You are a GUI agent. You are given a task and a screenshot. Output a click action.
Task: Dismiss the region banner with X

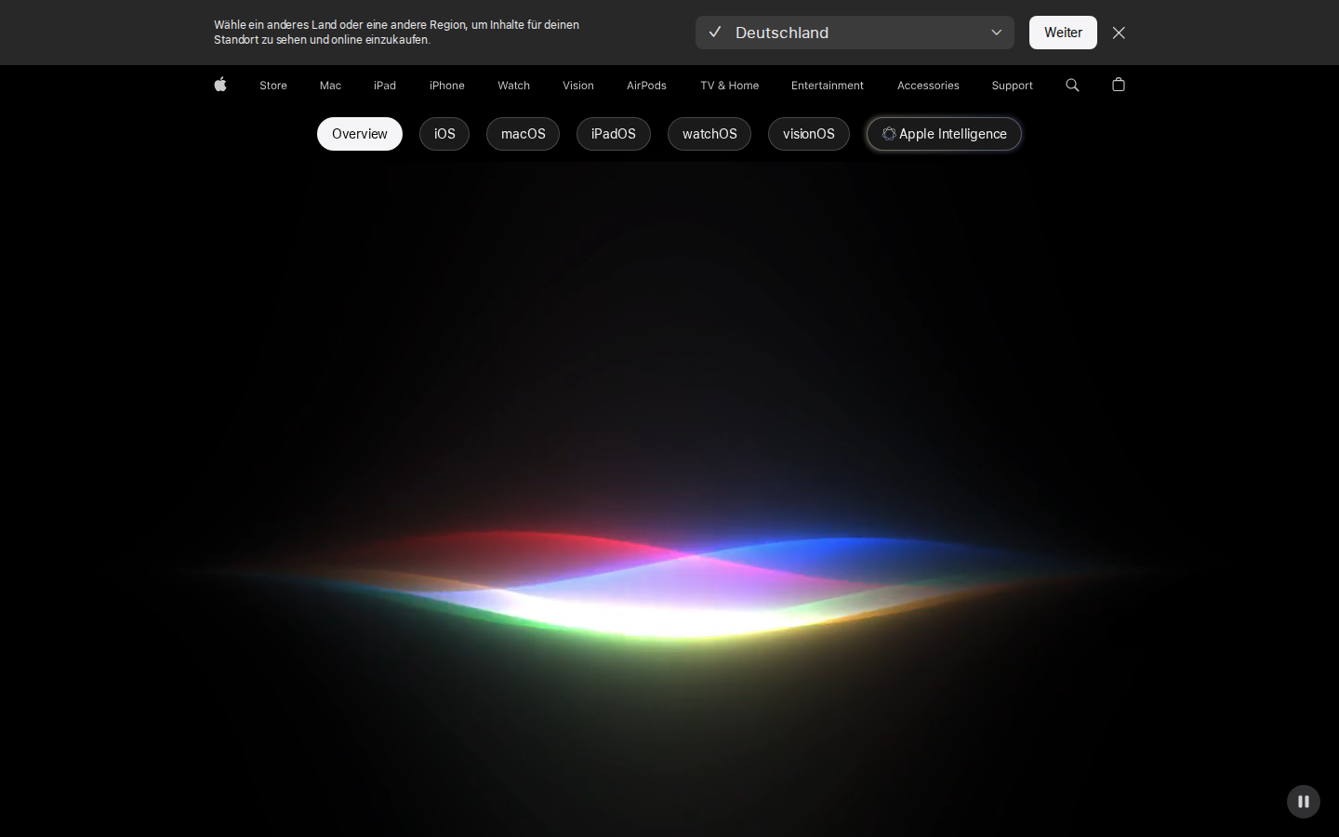pyautogui.click(x=1119, y=33)
